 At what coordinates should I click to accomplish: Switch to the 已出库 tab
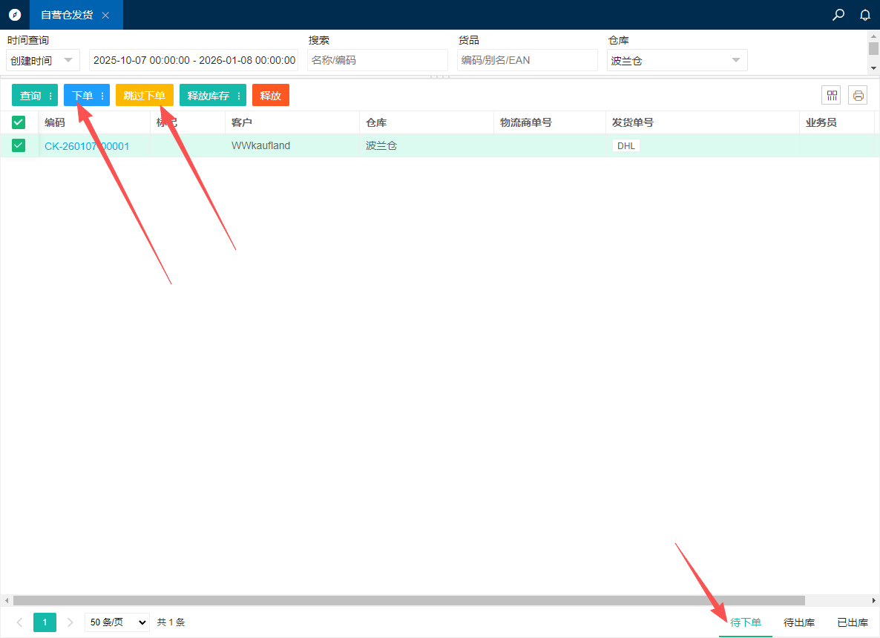click(x=852, y=622)
